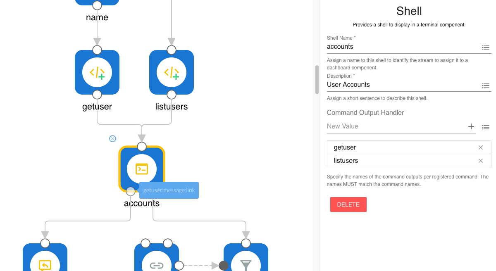The width and height of the screenshot is (496, 271).
Task: Click the link node icon
Action: pos(157,265)
